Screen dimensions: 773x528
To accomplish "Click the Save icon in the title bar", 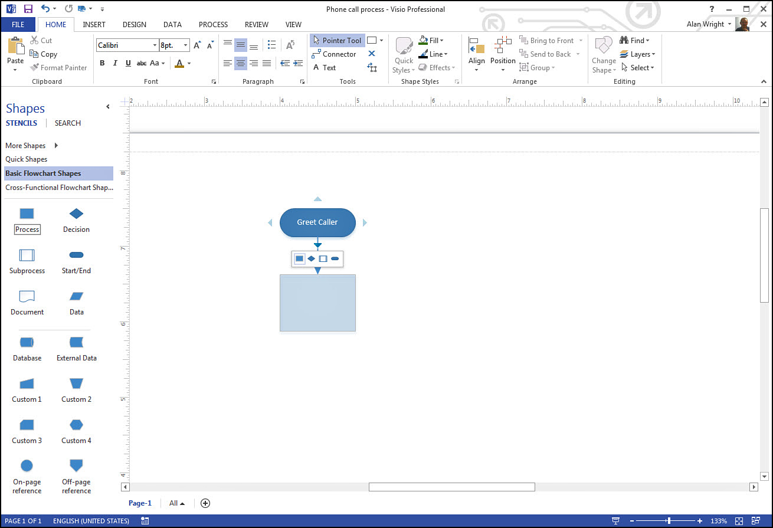I will [28, 9].
